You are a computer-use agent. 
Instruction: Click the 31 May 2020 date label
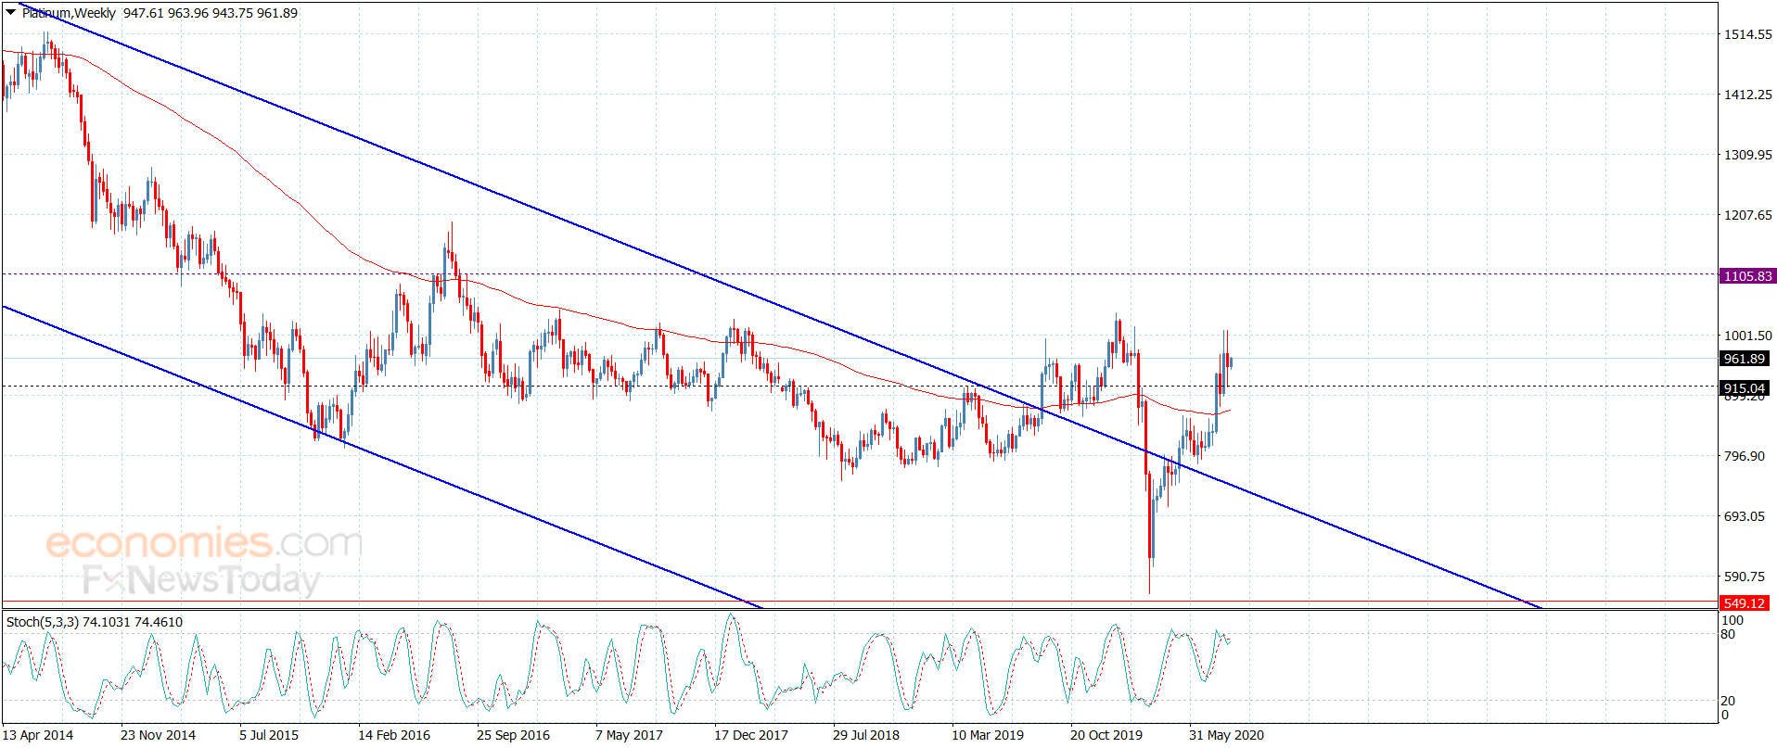pos(1226,735)
